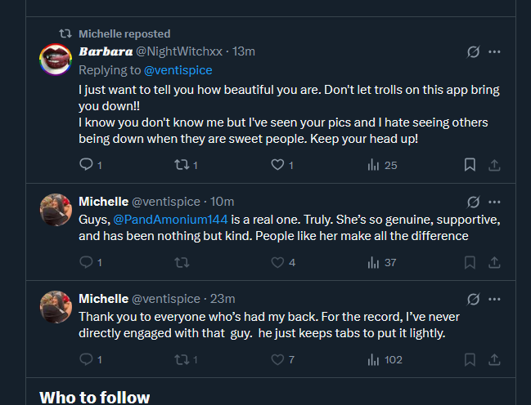View analytics showing 102 views
531x405 pixels.
(384, 359)
